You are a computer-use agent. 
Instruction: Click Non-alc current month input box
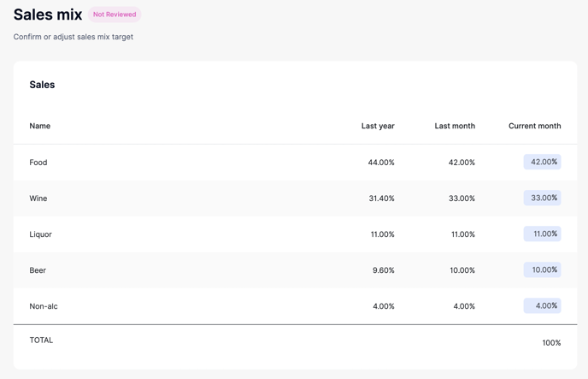coord(543,305)
